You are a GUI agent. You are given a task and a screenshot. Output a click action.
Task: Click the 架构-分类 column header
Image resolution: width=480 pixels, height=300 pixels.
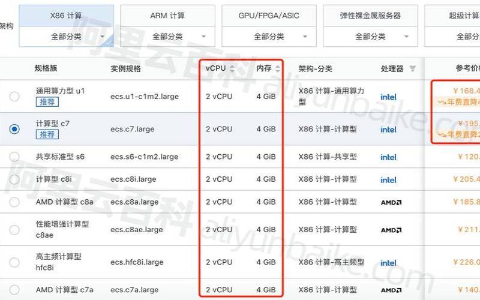(316, 68)
